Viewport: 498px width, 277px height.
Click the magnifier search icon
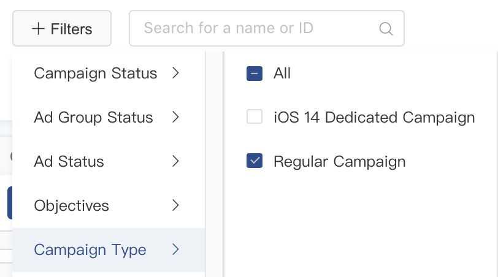pos(386,29)
